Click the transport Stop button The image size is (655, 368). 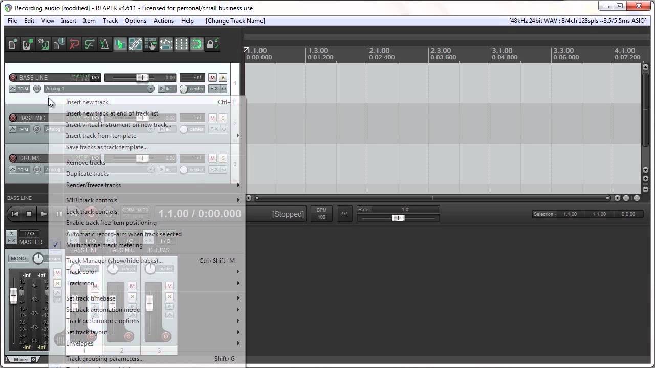pyautogui.click(x=29, y=214)
